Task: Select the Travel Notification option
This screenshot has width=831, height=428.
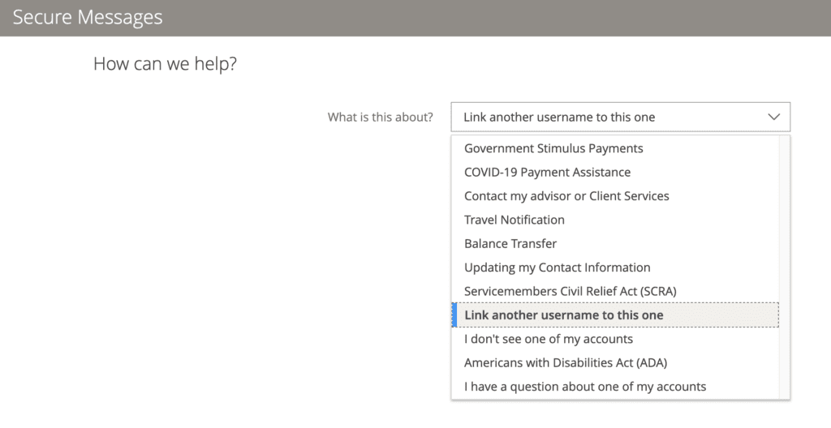Action: tap(514, 220)
